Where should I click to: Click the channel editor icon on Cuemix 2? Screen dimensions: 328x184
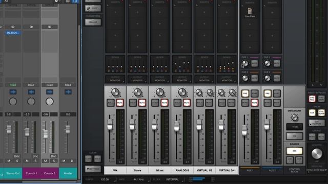coord(50,92)
